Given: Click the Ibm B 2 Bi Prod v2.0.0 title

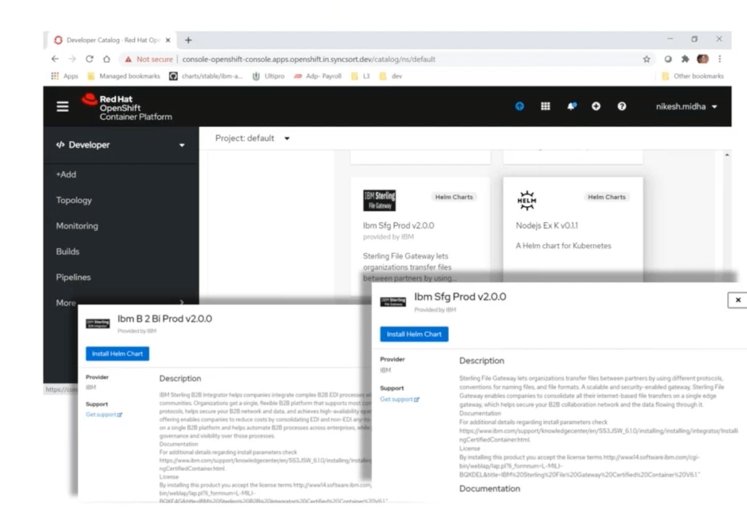Looking at the screenshot, I should [x=165, y=319].
